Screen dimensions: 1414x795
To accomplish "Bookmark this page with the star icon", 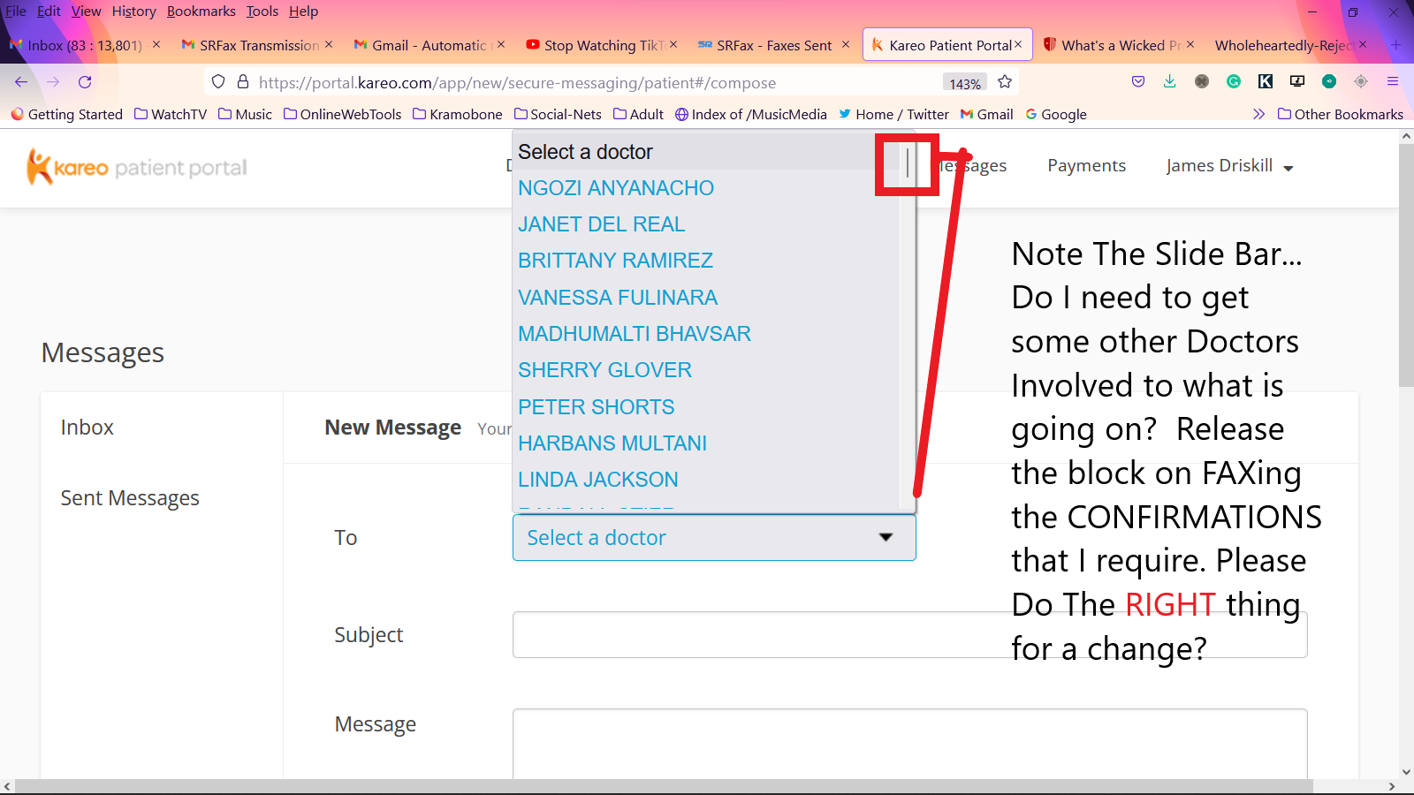I will [x=1005, y=82].
